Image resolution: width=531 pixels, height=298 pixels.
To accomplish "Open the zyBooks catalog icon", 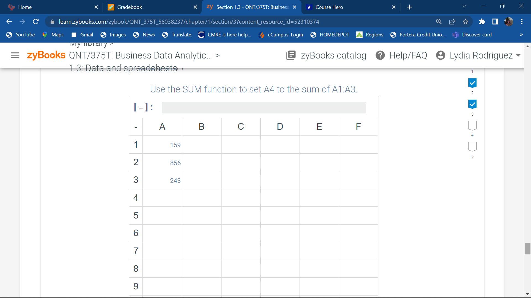I will 291,55.
